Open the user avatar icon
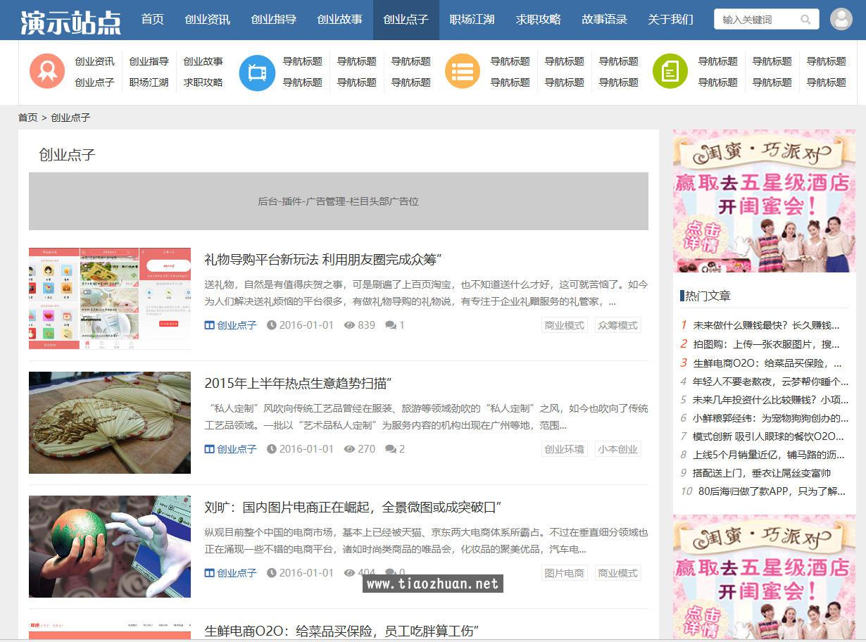This screenshot has width=866, height=642. pos(841,19)
